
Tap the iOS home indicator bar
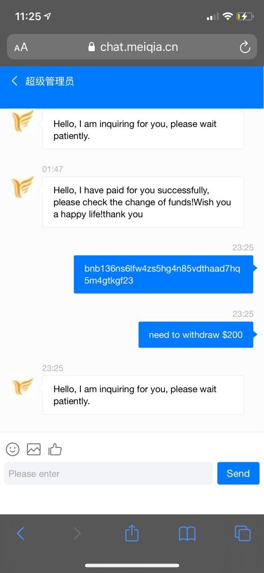point(132,565)
